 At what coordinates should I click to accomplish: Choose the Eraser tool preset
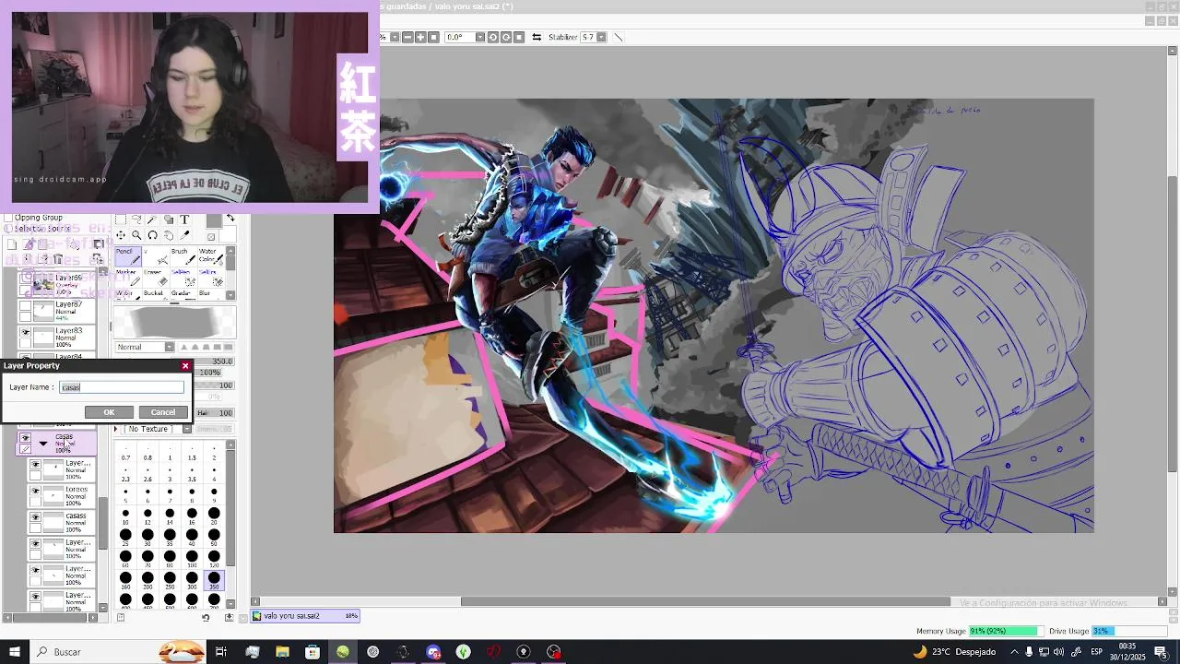(156, 278)
